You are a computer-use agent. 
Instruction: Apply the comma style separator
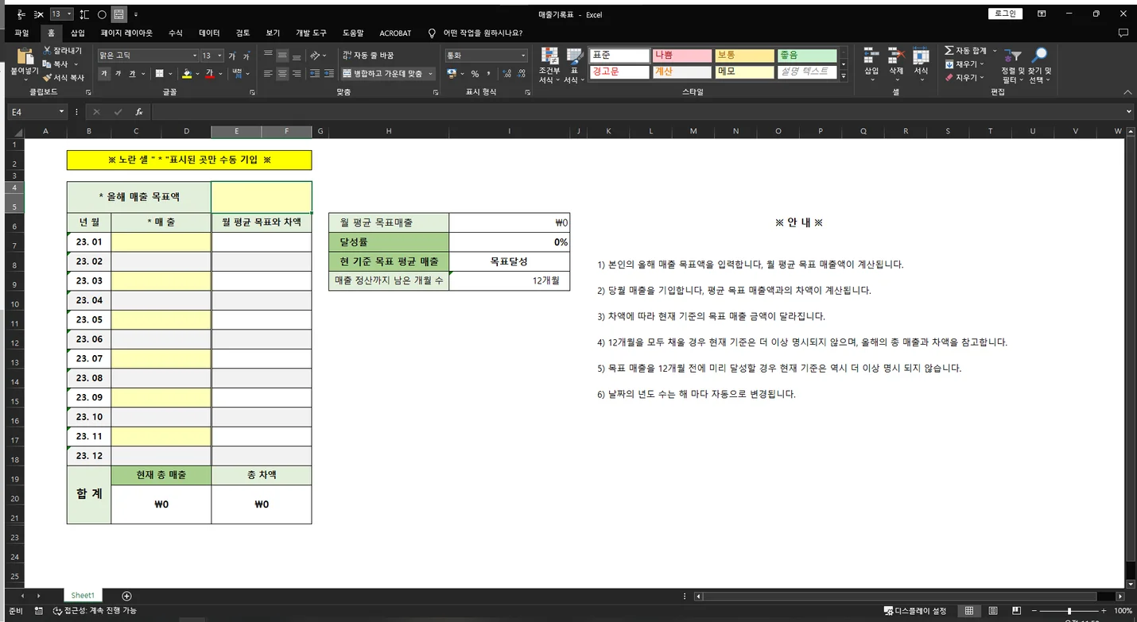(488, 74)
